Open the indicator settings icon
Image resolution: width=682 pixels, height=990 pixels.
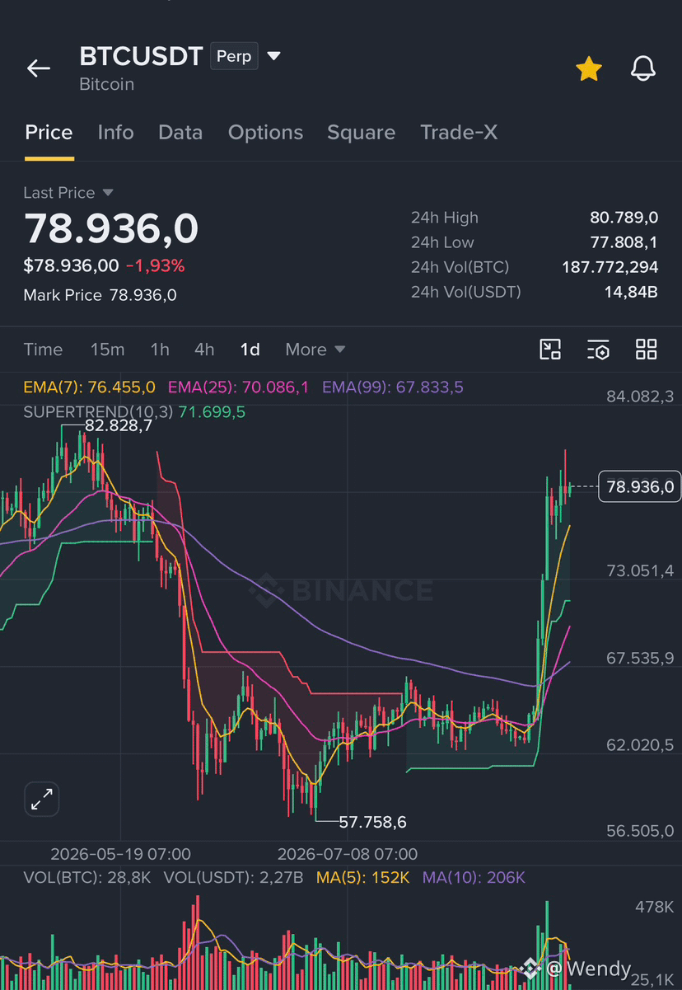point(598,350)
